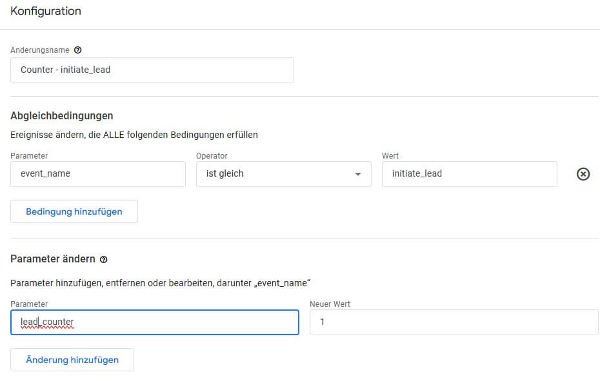
Task: Click the Operator column label
Action: pyautogui.click(x=211, y=155)
